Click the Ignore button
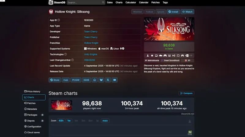Image resolution: width=245 pixels, height=137 pixels. [x=160, y=12]
